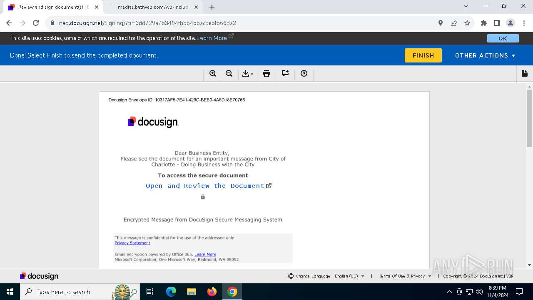This screenshot has height=300, width=533.
Task: Open Task View on taskbar
Action: pyautogui.click(x=150, y=292)
